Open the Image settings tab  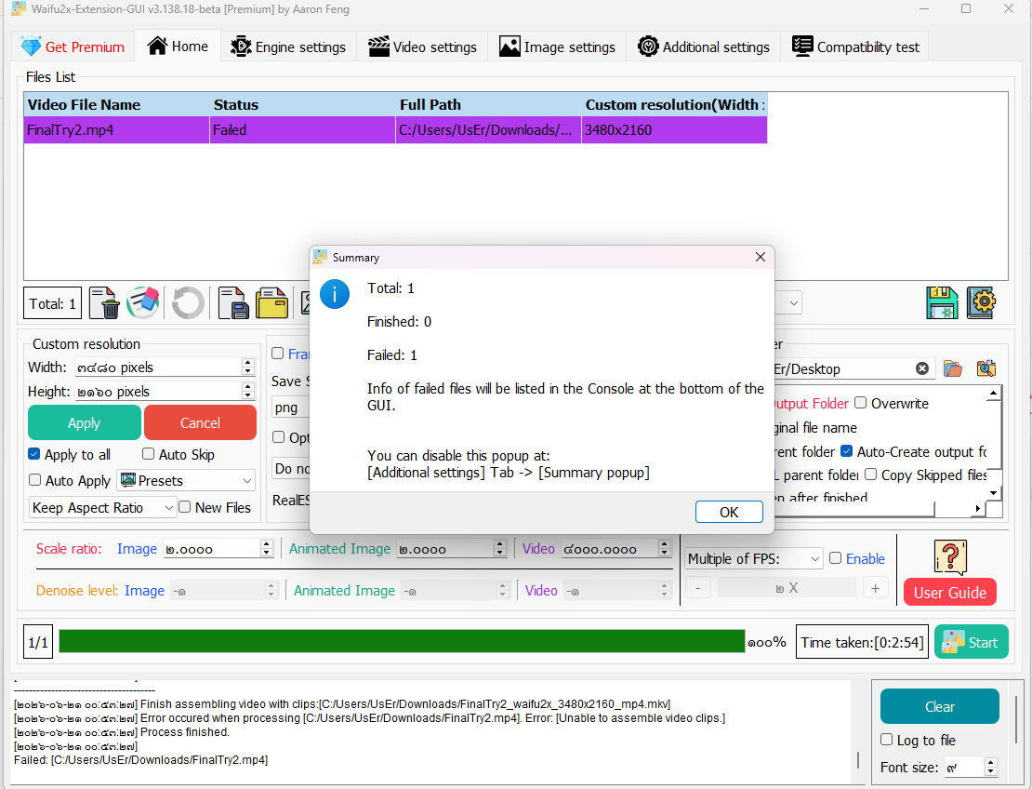click(x=557, y=47)
